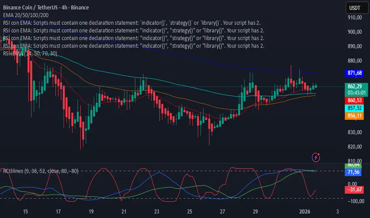Image resolution: width=370 pixels, height=218 pixels.
Task: Click date 3 on time axis
Action: click(x=337, y=212)
